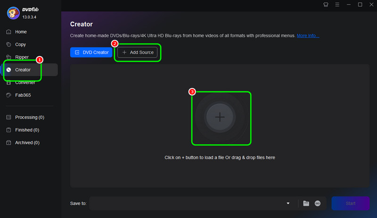Close the DVDFab window
This screenshot has height=218, width=377.
[371, 5]
